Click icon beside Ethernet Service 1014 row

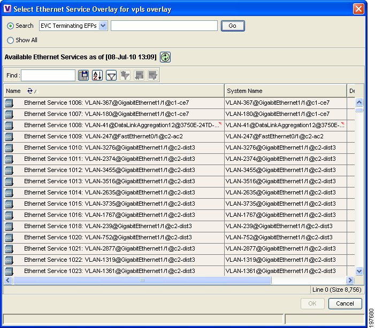click(9, 193)
